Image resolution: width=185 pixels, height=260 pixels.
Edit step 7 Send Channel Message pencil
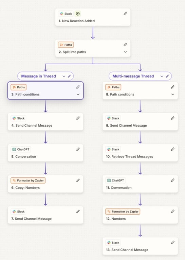(78, 211)
